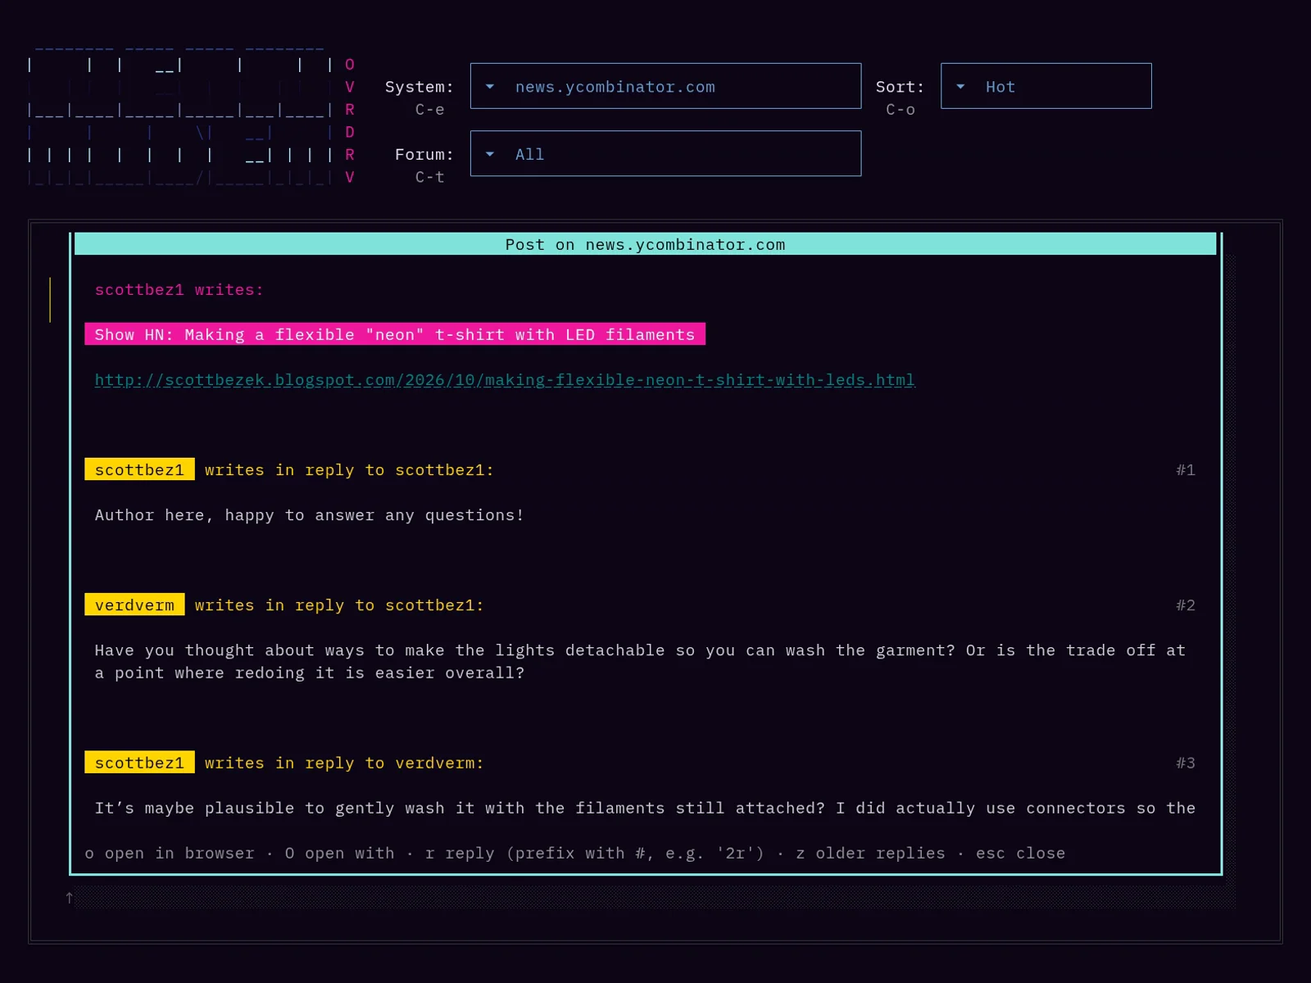
Task: Open the Sort dropdown showing Hot
Action: (x=1046, y=86)
